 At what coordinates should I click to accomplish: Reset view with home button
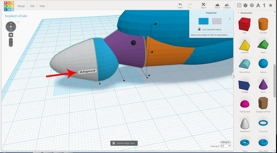(11, 27)
